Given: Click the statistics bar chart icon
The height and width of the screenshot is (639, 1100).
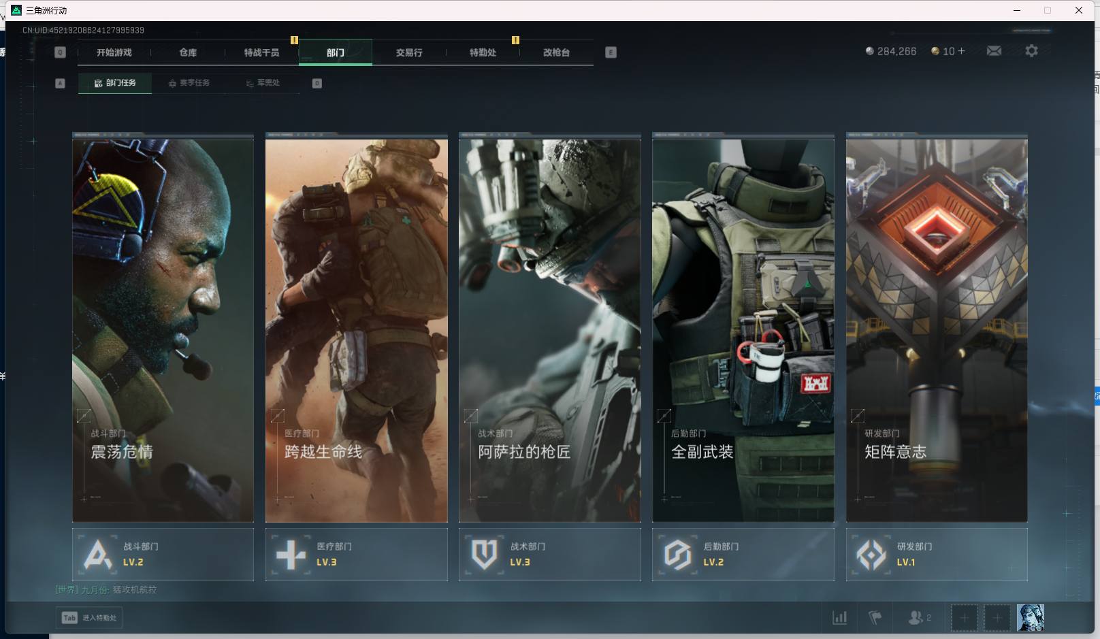Looking at the screenshot, I should (x=840, y=617).
